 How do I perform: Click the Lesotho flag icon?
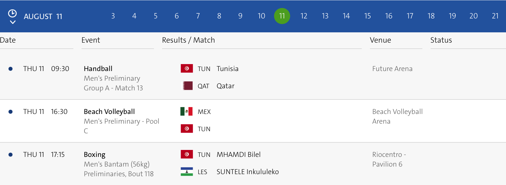coord(187,172)
